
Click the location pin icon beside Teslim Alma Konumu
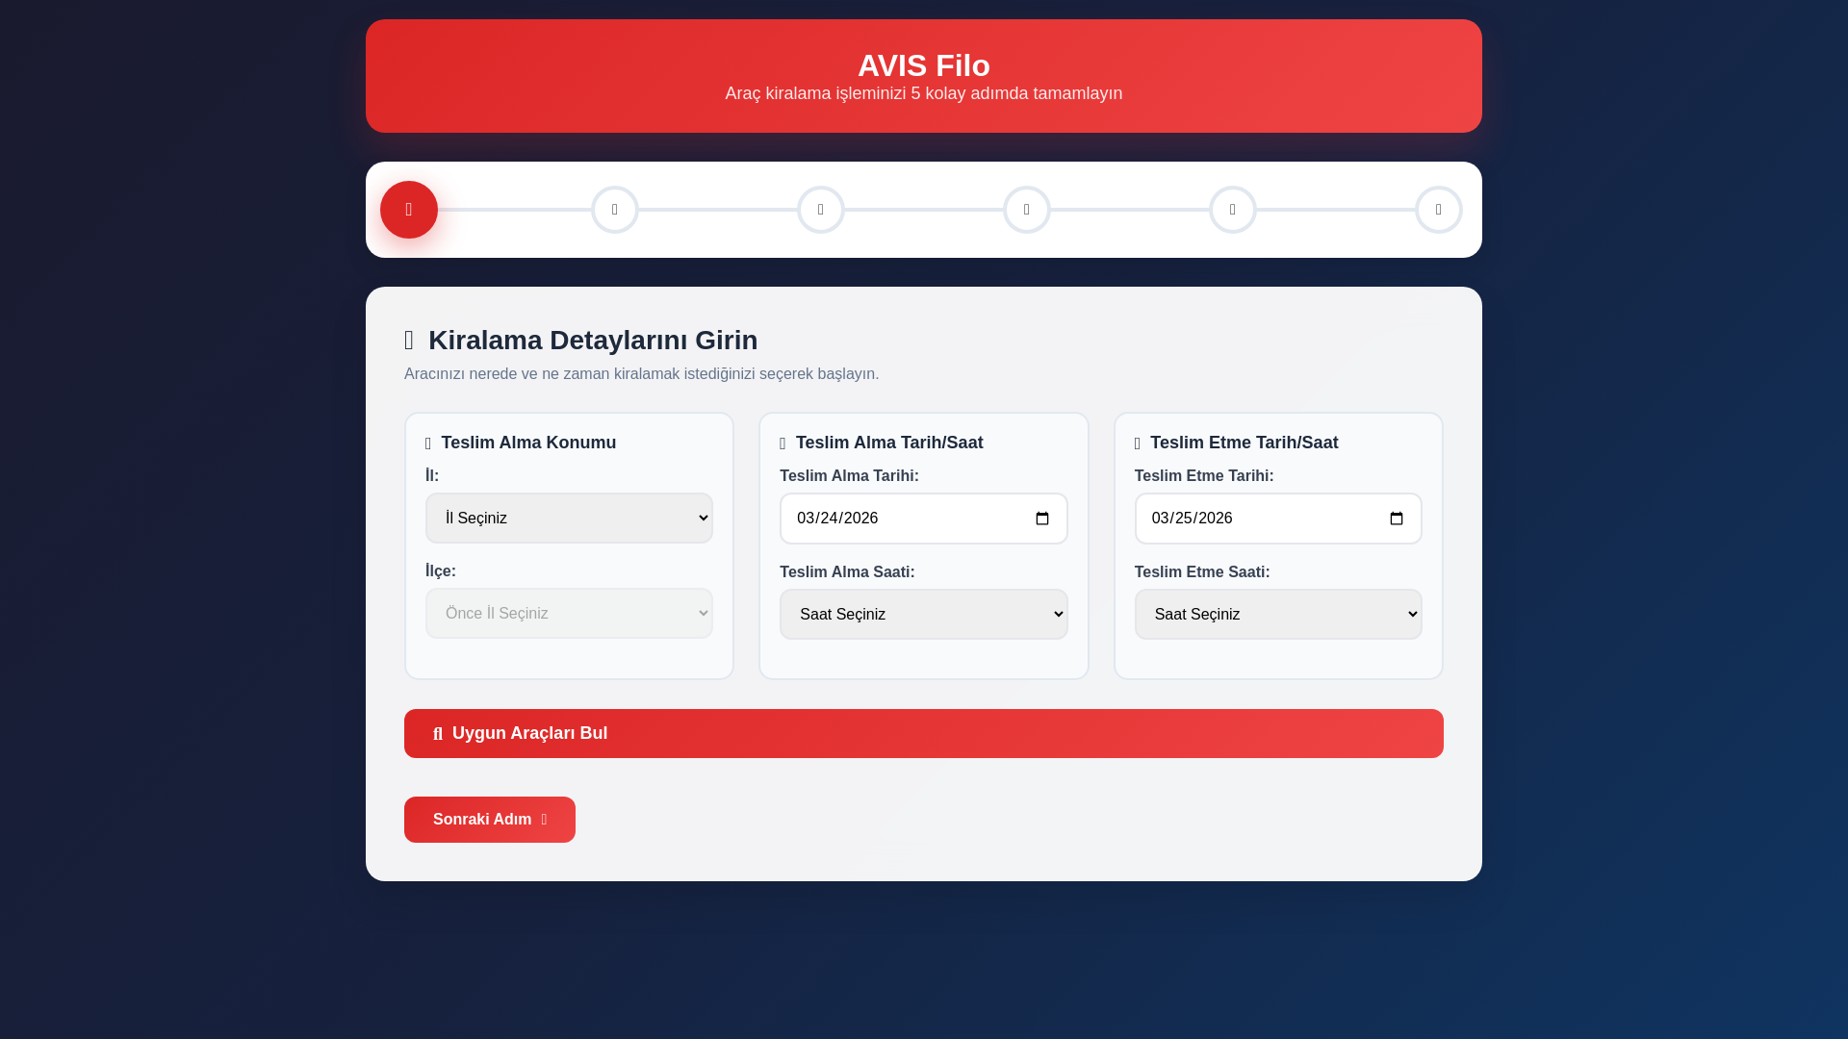coord(428,443)
